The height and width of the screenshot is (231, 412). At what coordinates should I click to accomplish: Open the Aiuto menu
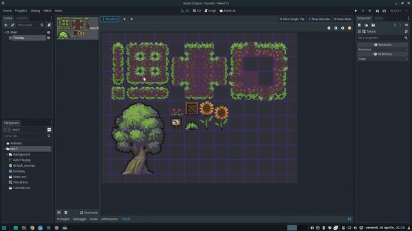(x=59, y=11)
